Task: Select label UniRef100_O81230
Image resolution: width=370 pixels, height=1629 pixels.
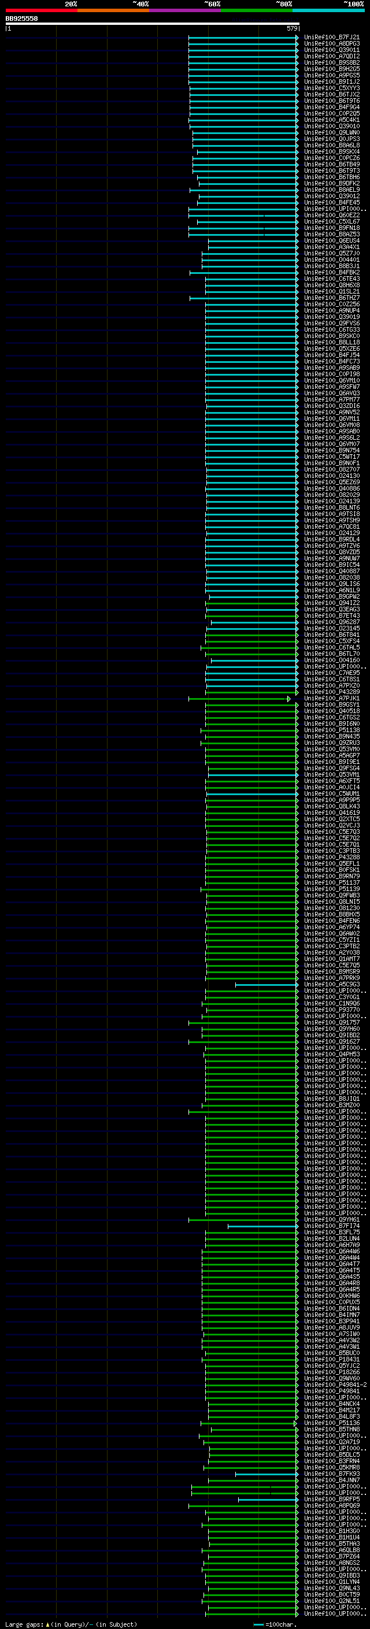Action: pos(331,908)
